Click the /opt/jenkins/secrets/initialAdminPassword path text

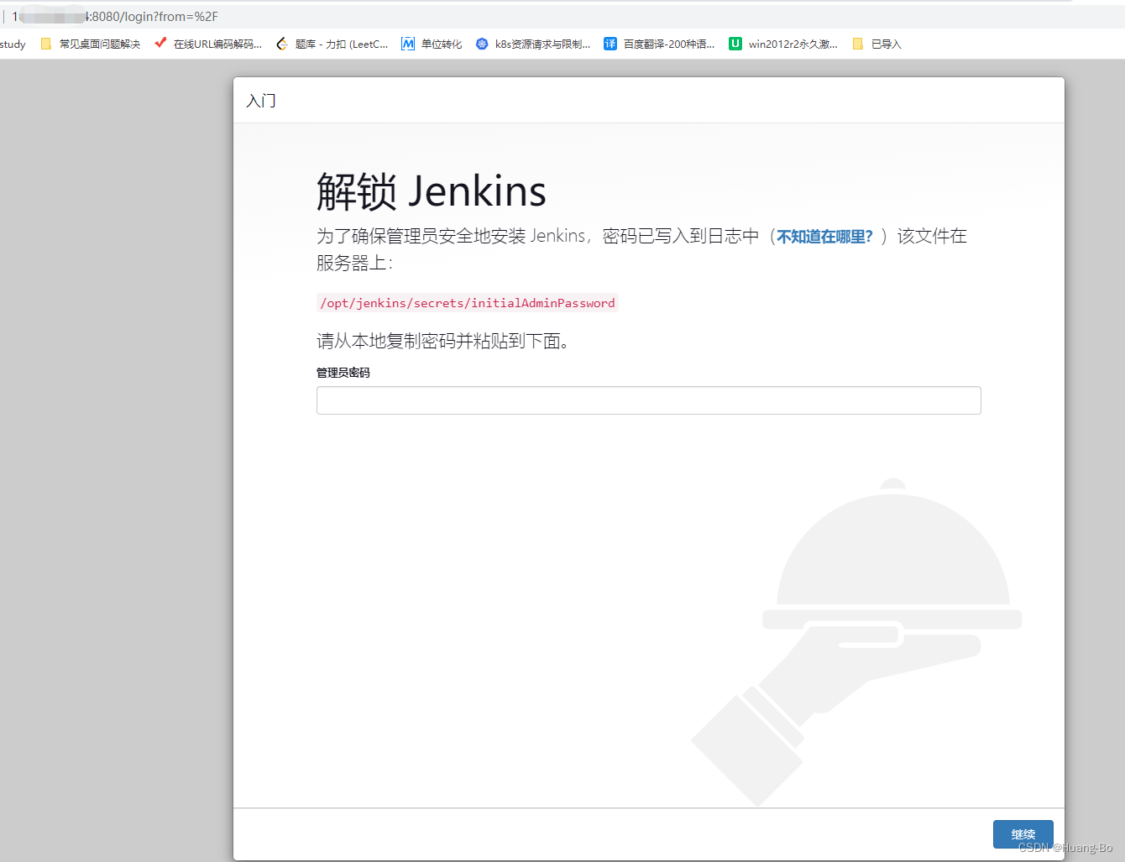(468, 303)
